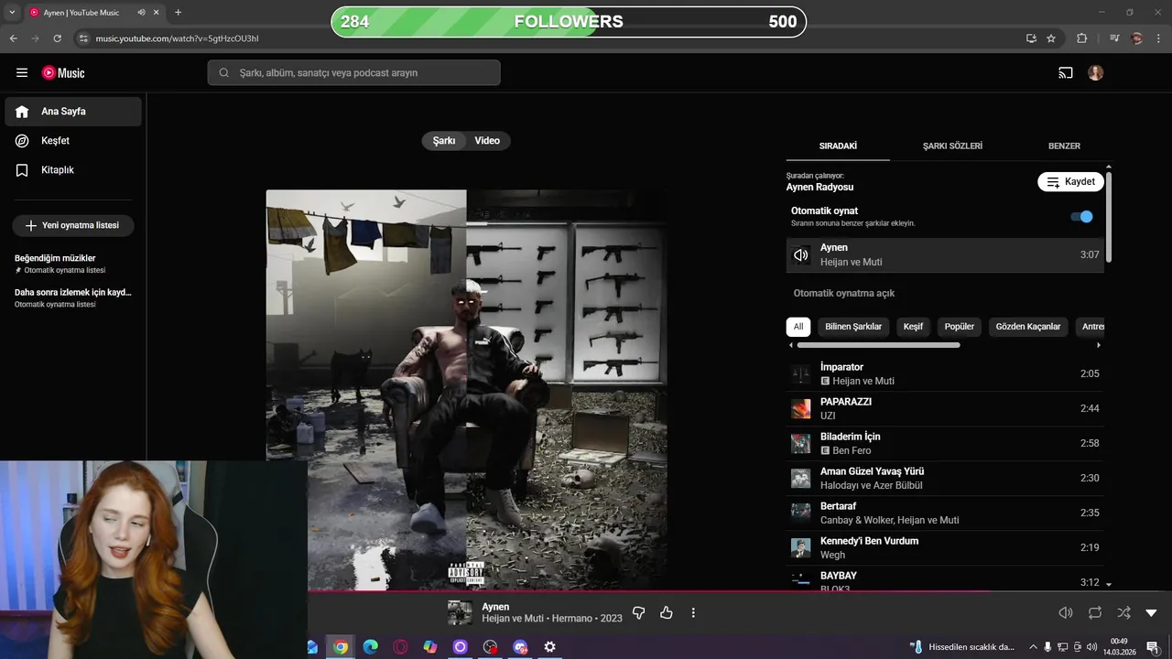Open Kitaplık in the sidebar
Image resolution: width=1172 pixels, height=659 pixels.
73,170
